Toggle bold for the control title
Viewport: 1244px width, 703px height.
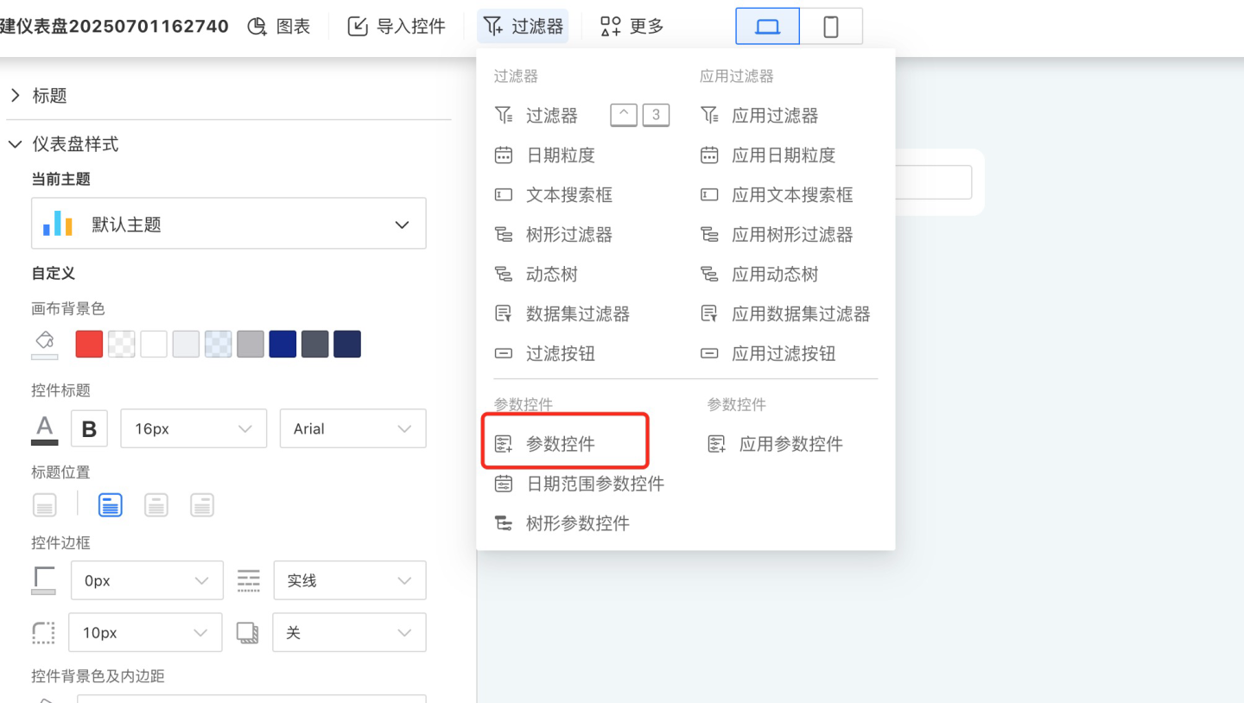click(x=89, y=429)
